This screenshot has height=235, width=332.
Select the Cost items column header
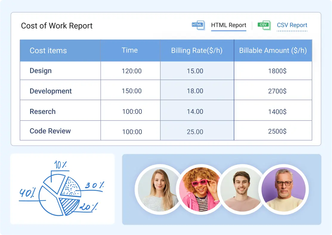60,51
